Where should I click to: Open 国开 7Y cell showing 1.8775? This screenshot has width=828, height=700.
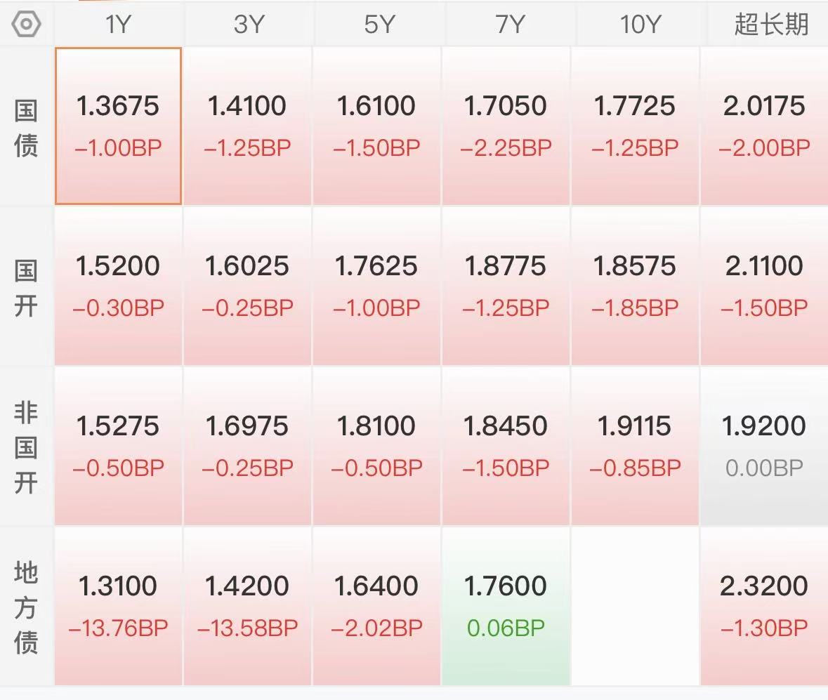pos(506,286)
